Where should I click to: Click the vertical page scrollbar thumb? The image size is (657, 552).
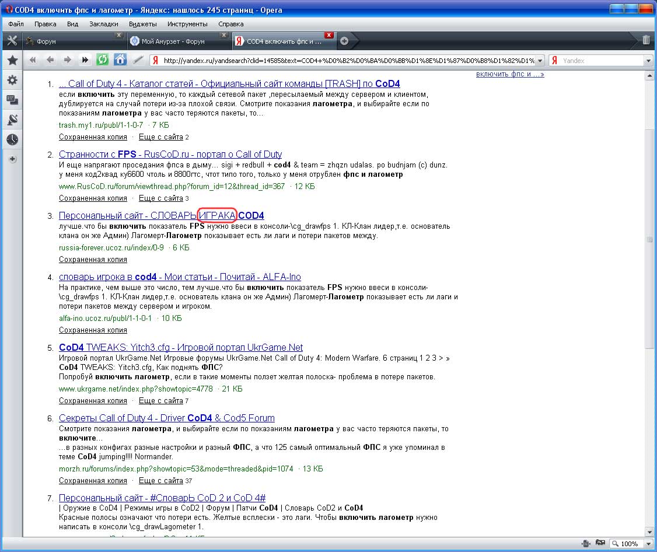650,239
